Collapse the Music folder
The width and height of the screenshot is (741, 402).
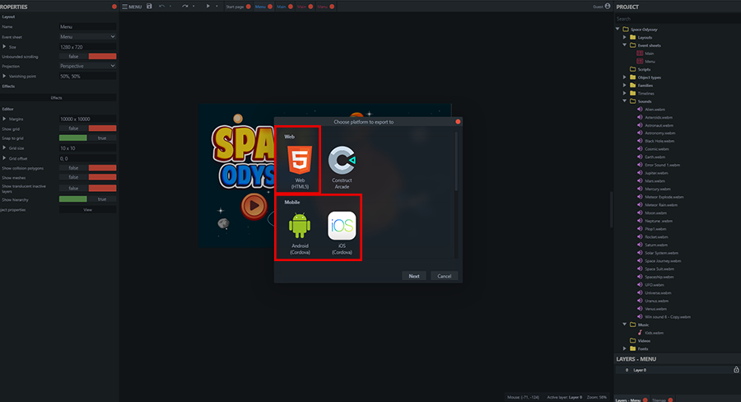(x=624, y=325)
